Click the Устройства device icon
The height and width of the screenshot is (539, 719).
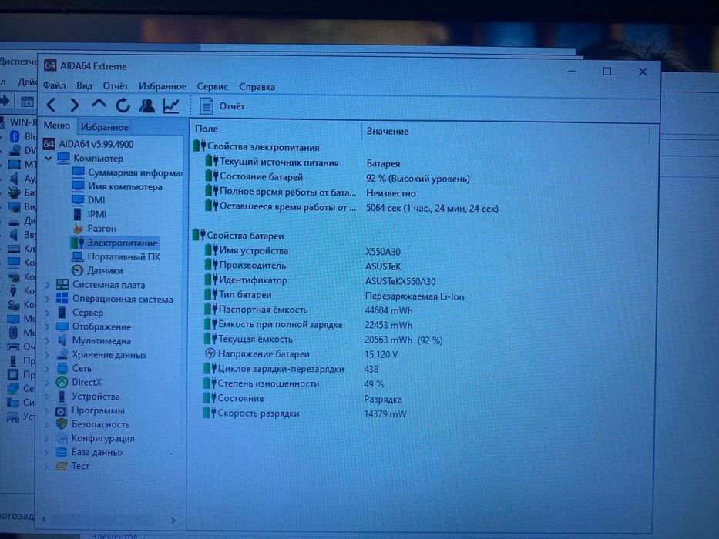tap(62, 397)
